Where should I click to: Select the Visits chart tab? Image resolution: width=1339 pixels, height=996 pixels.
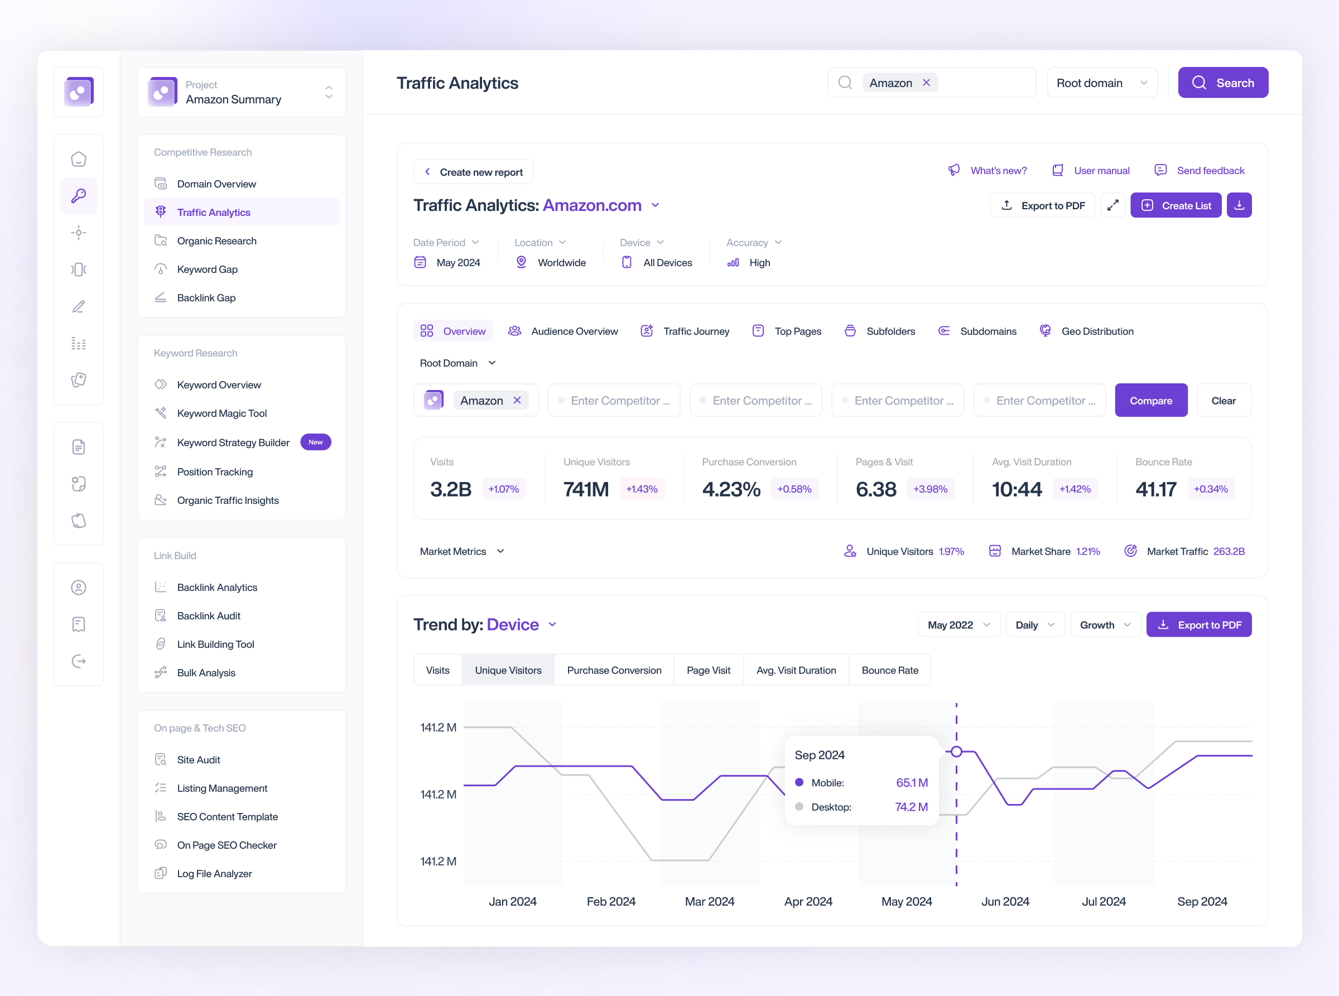(438, 670)
